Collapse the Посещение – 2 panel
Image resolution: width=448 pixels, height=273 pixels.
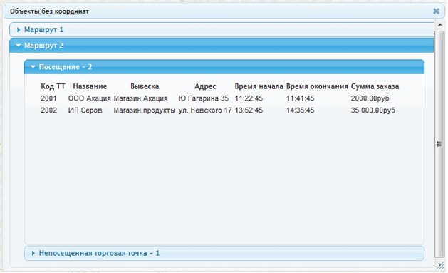tap(224, 67)
